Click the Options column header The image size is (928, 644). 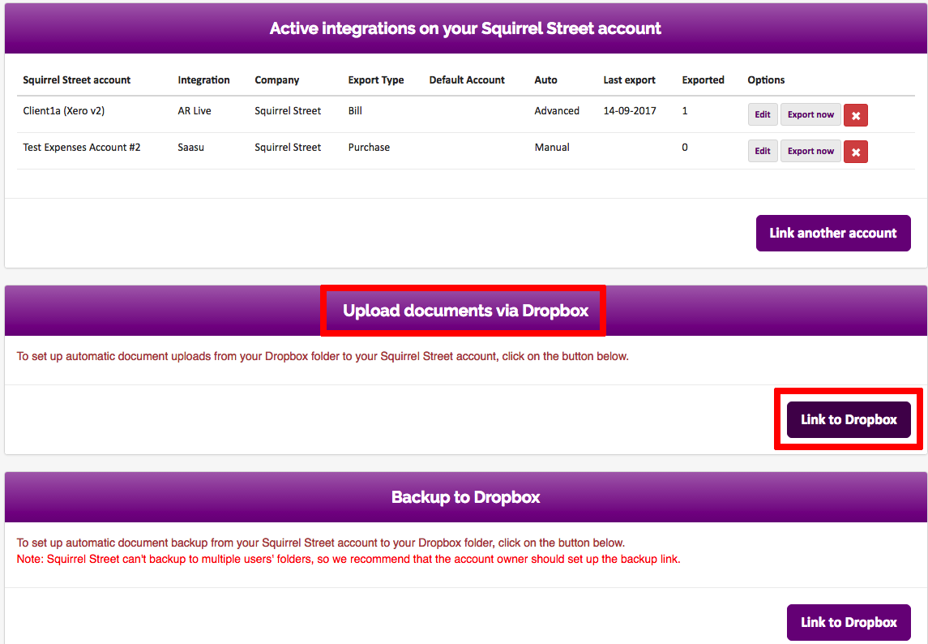point(766,80)
